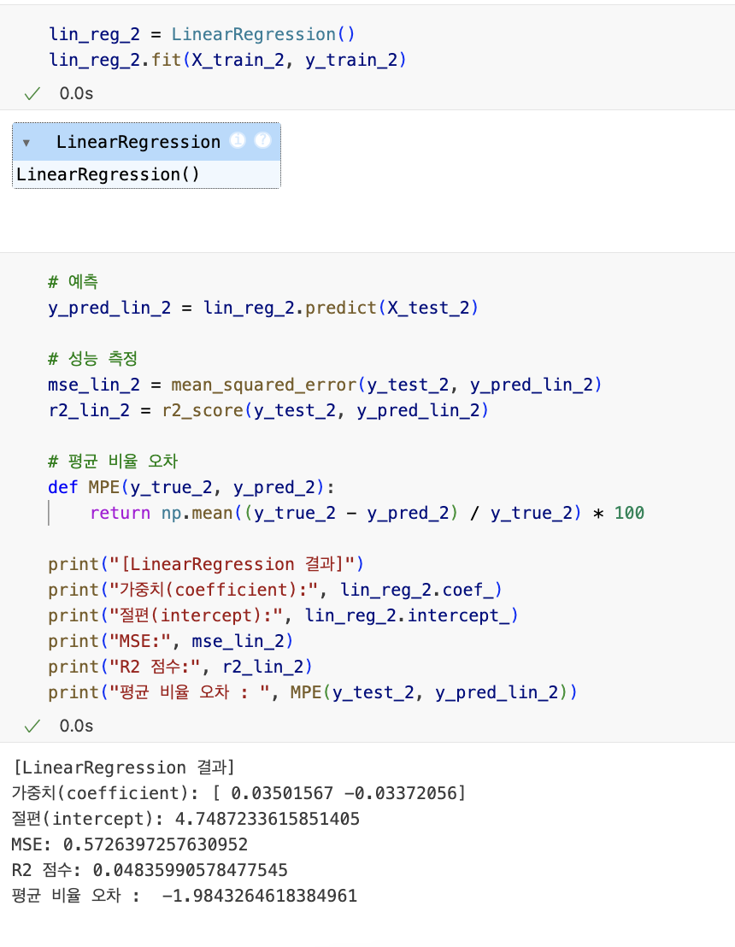Click the '평균 비율 오차 : -1.9843264618384961' output line
Screen dimensions: 735x947
click(185, 897)
